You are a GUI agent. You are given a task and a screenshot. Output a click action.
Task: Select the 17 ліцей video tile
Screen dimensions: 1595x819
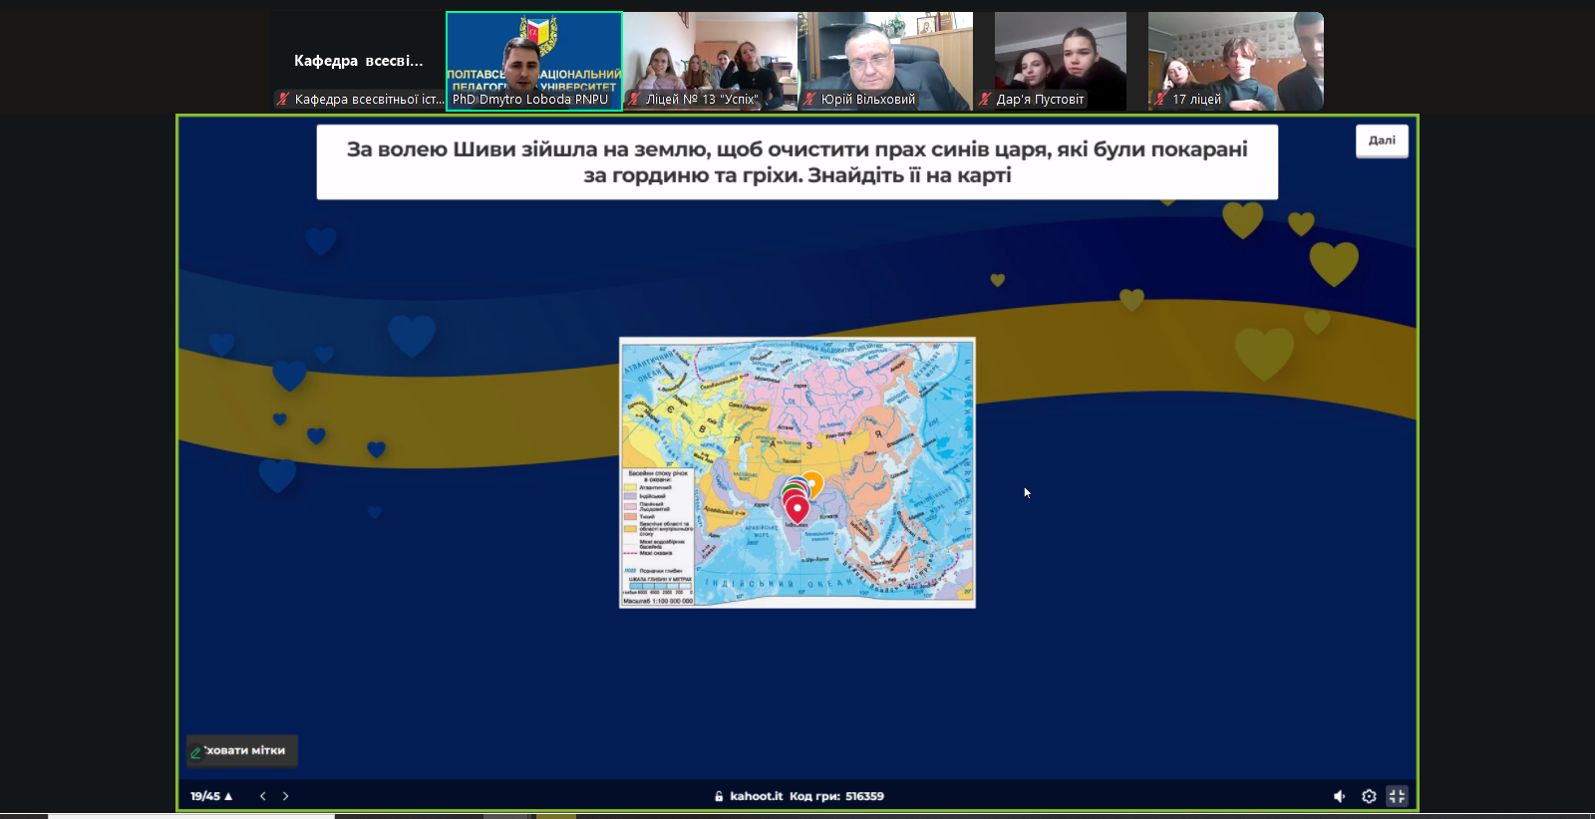point(1236,61)
